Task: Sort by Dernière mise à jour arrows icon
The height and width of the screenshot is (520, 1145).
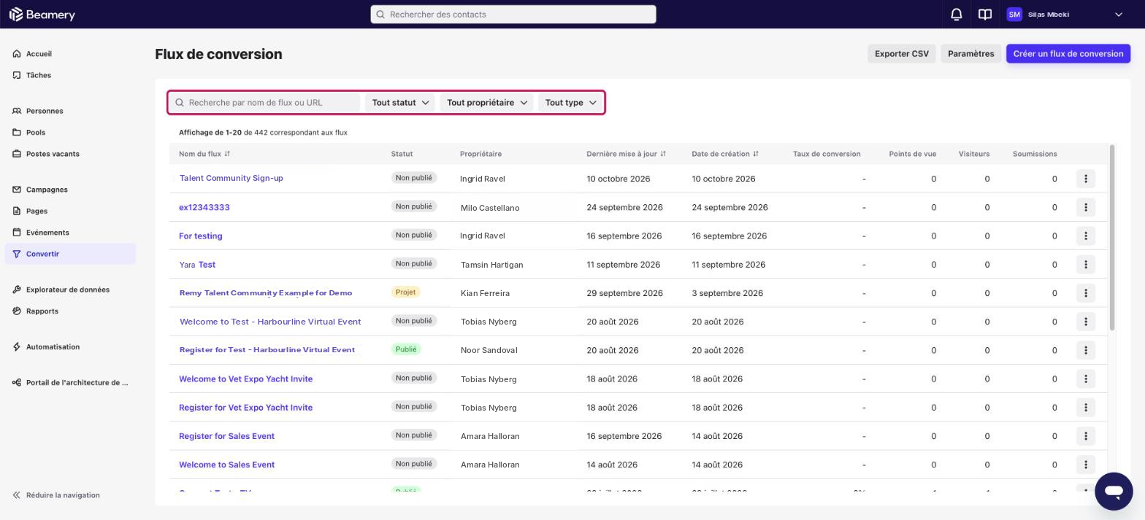Action: click(x=663, y=154)
